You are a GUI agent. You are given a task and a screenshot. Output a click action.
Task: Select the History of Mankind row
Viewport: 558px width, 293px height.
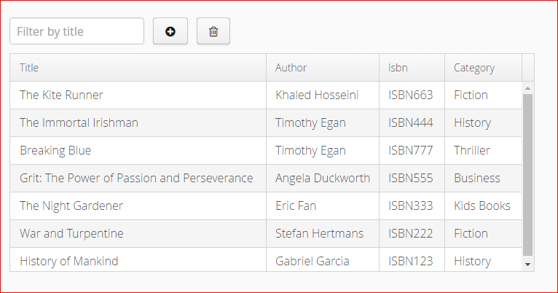266,260
